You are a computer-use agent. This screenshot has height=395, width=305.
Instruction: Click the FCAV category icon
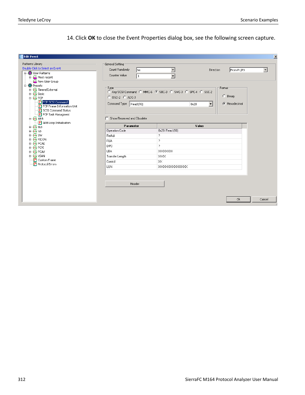coord(35,152)
